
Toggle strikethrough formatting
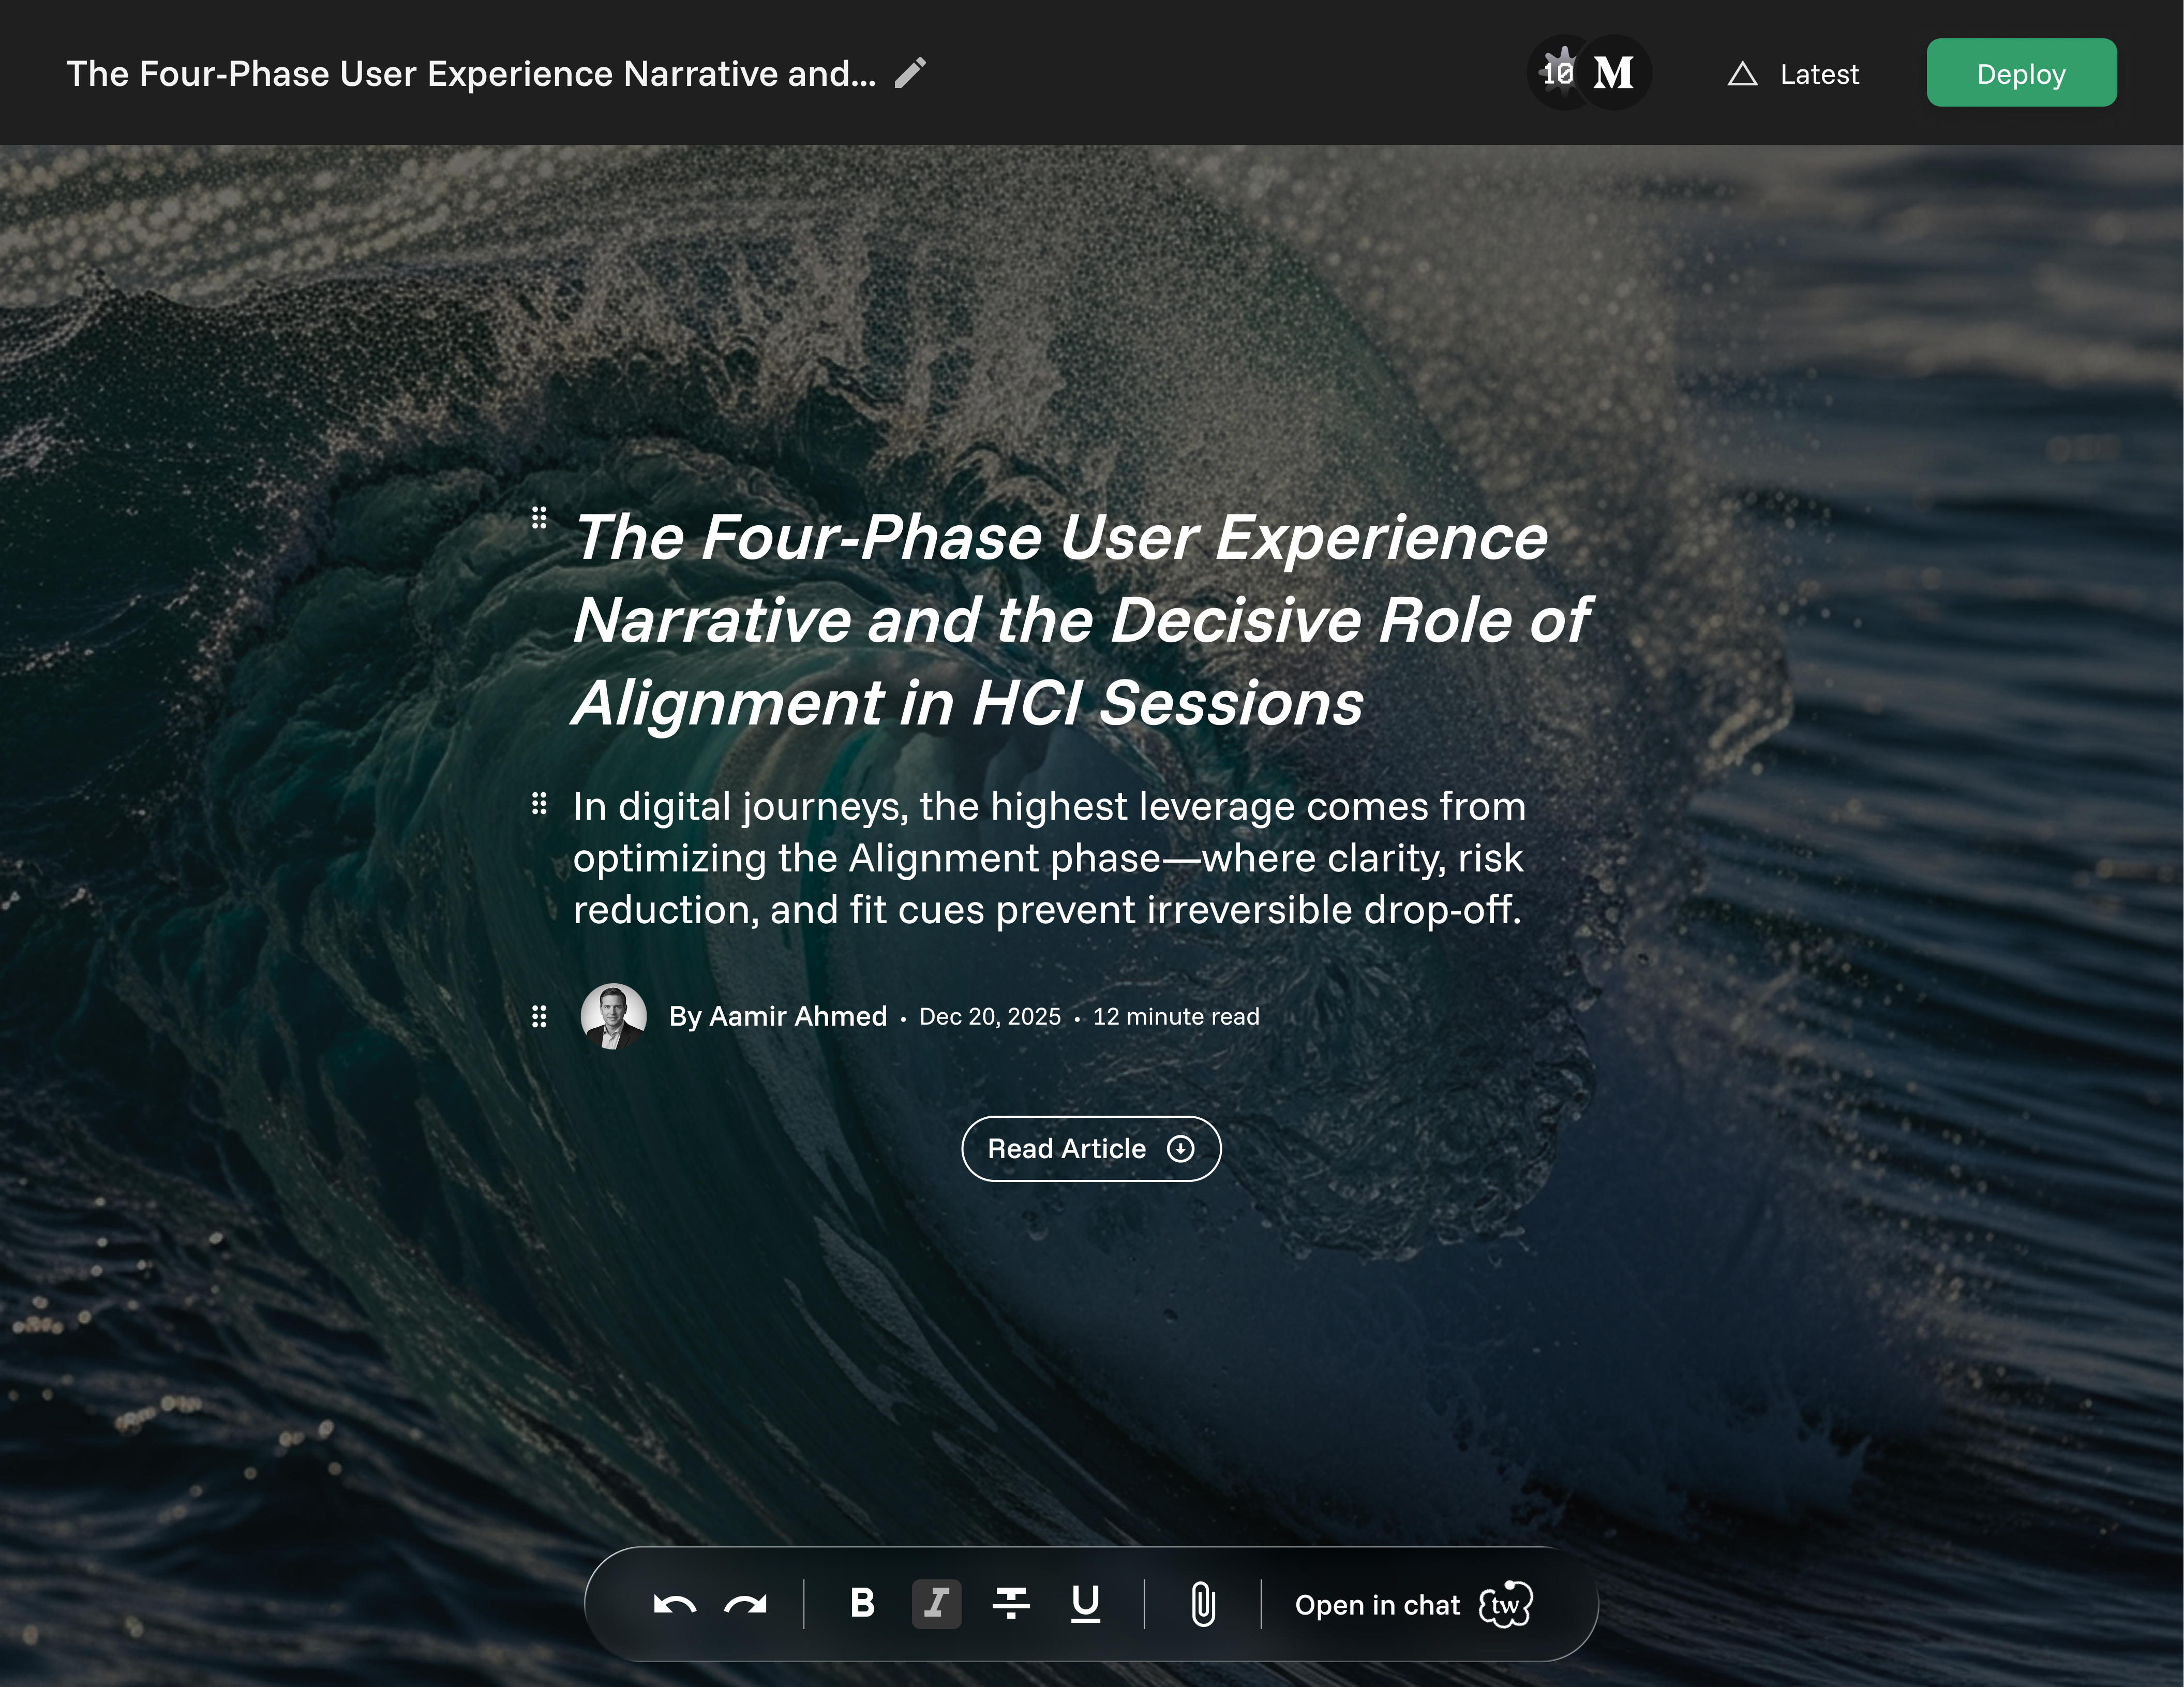click(1011, 1604)
